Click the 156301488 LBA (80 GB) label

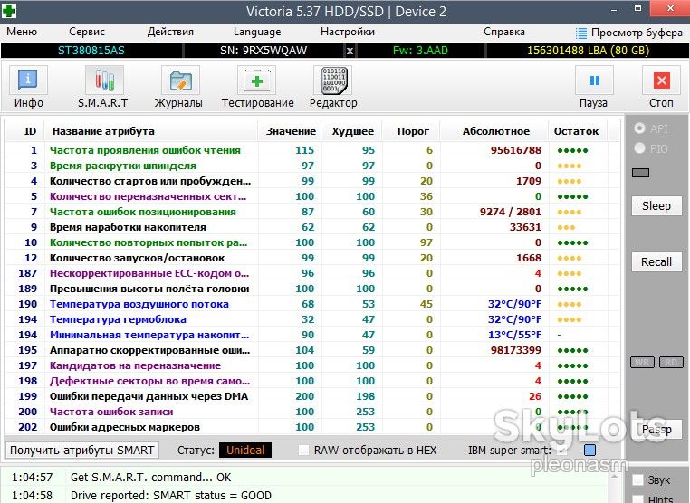pos(588,51)
